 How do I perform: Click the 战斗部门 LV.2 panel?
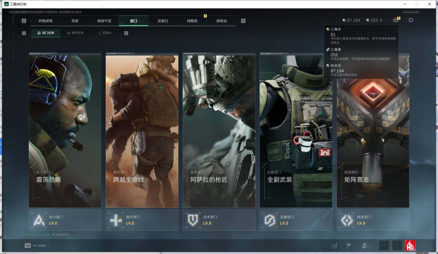pyautogui.click(x=65, y=220)
